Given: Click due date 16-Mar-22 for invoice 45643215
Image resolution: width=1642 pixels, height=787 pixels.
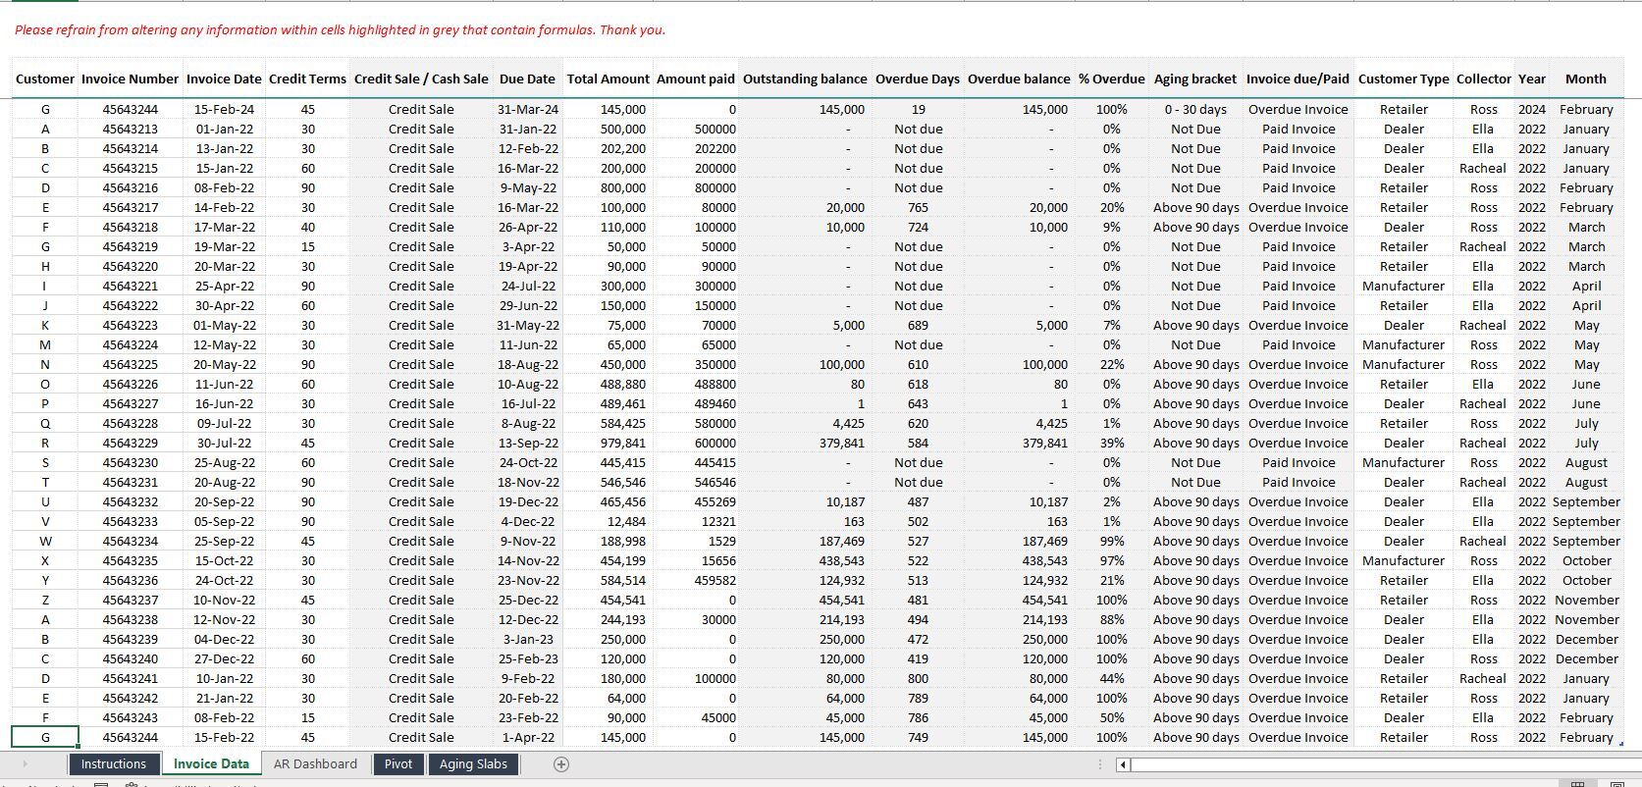Looking at the screenshot, I should pos(527,168).
